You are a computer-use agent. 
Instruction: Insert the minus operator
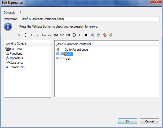[x=13, y=35]
